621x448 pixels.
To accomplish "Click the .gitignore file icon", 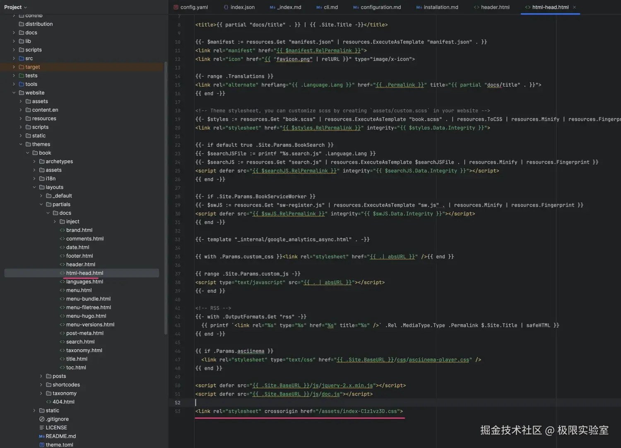I will point(42,419).
